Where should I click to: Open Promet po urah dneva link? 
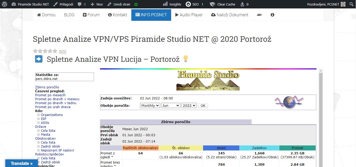point(53,107)
